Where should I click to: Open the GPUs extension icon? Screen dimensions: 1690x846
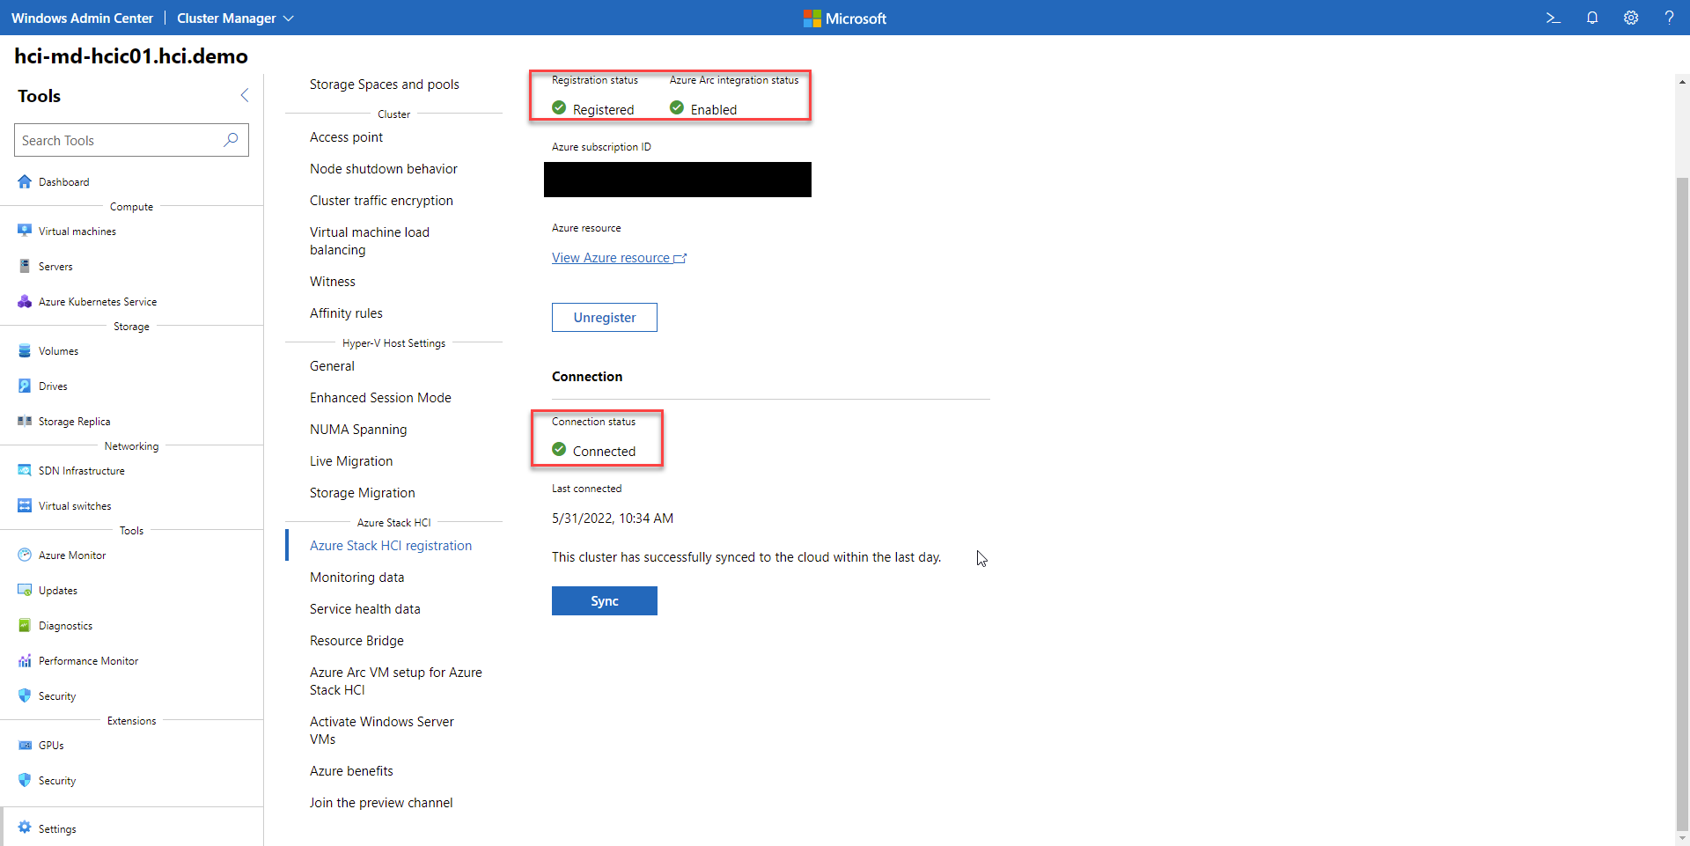point(25,745)
